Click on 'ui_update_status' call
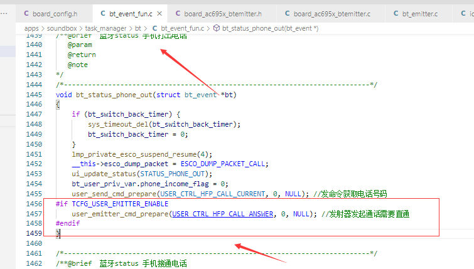474x269 pixels. point(104,174)
